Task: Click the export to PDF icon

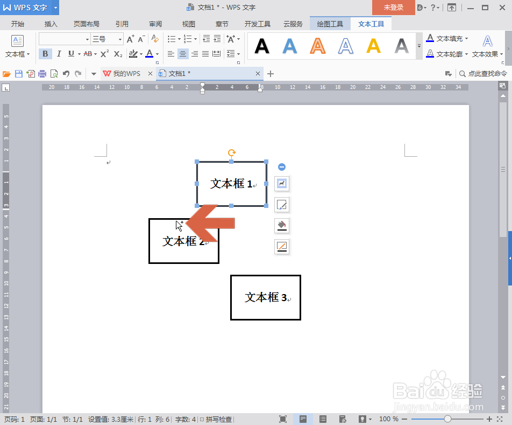Action: point(31,74)
